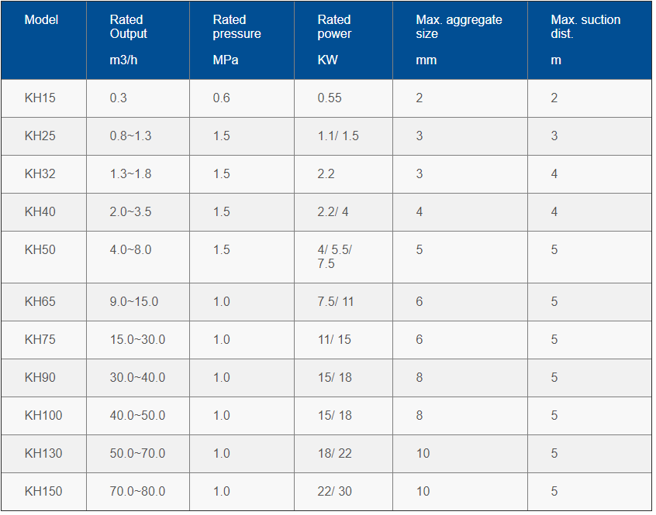Click the KH15 model cell
Screen dimensions: 656x515
pyautogui.click(x=44, y=98)
